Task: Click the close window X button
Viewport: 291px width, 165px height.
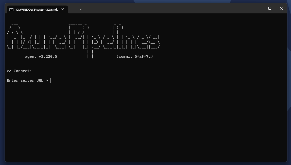Action: pos(281,8)
